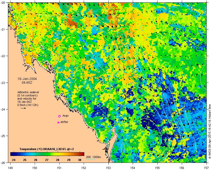This screenshot has width=212, height=170.
Task: Click the "drifter" legend label
Action: [x=64, y=122]
